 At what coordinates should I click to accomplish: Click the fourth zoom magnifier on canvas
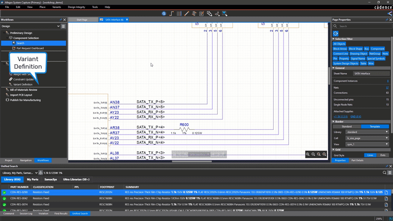click(x=324, y=154)
